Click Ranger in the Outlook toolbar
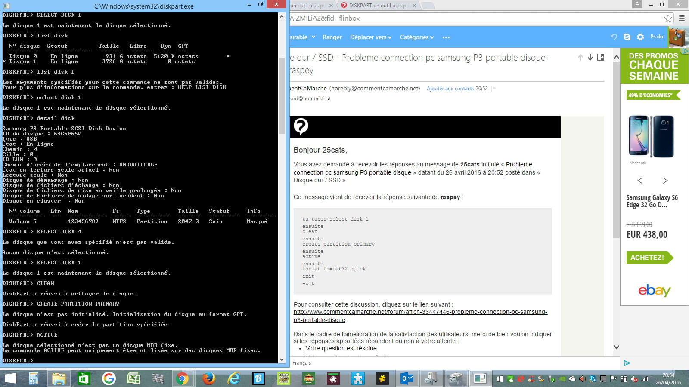The image size is (689, 387). tap(332, 37)
